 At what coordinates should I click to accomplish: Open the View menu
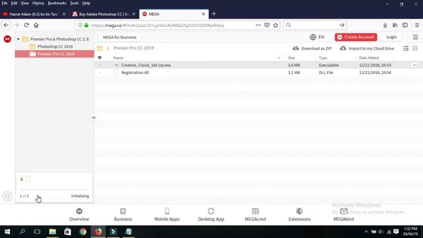[25, 3]
